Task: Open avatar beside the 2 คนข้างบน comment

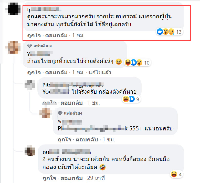Action: pos(30,151)
